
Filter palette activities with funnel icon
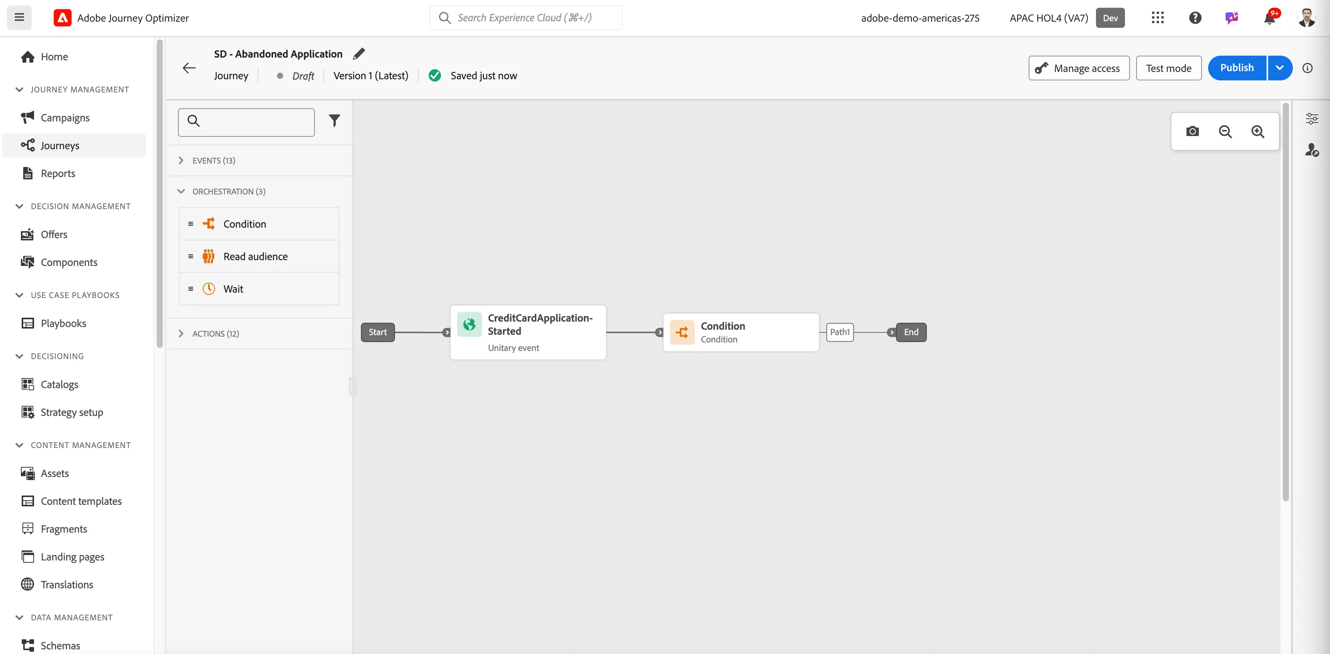click(x=335, y=121)
